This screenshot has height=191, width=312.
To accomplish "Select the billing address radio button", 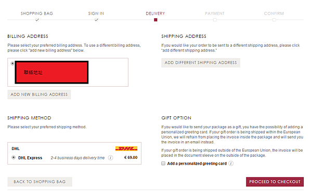I will tap(12, 63).
